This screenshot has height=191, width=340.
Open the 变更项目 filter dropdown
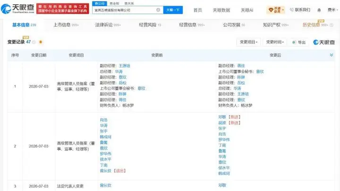click(248, 42)
